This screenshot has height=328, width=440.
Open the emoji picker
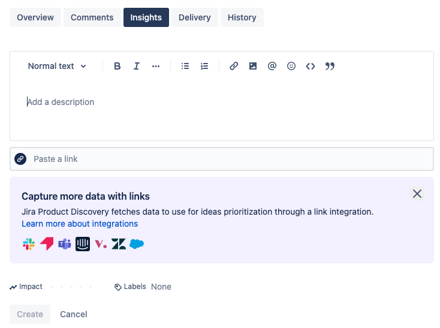coord(291,66)
